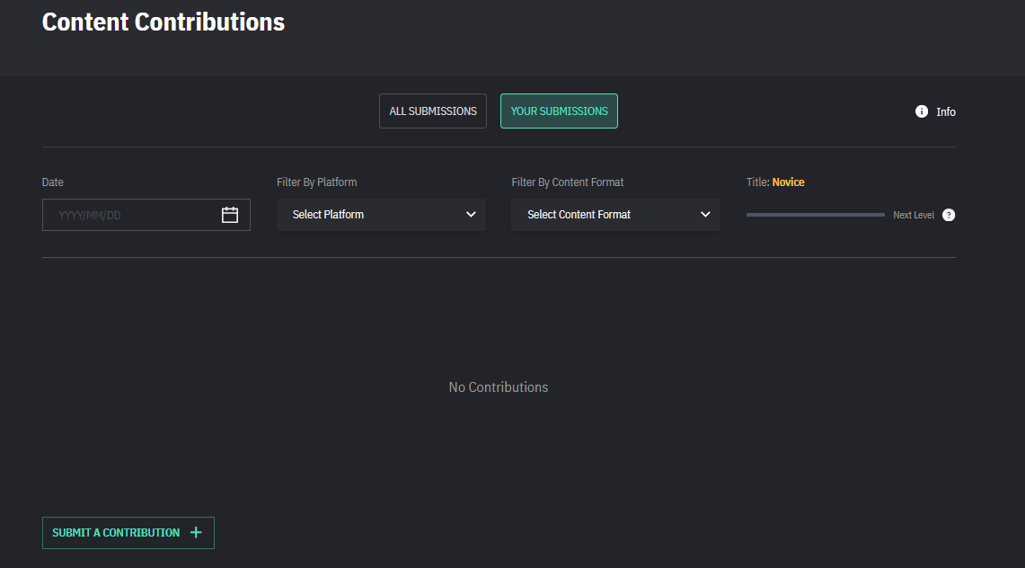Click the Next Level text
Viewport: 1025px width, 568px height.
click(914, 216)
